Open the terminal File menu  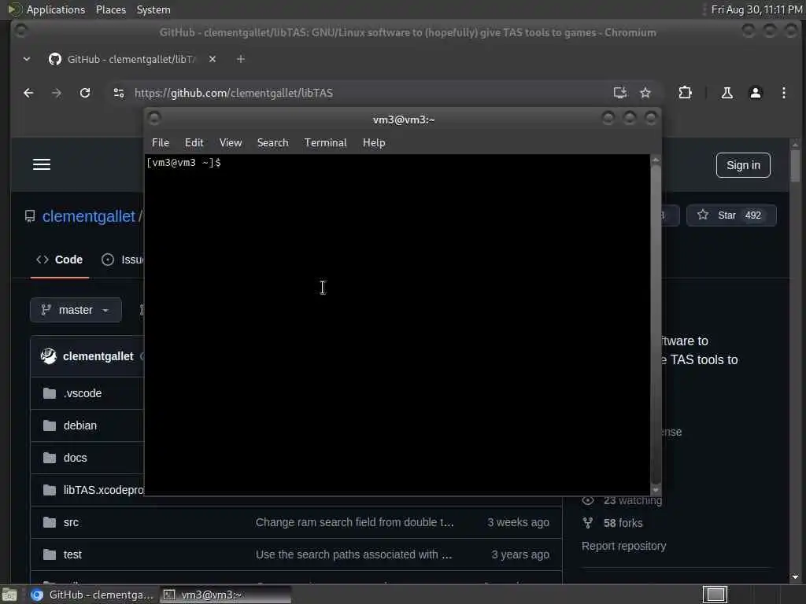point(161,143)
